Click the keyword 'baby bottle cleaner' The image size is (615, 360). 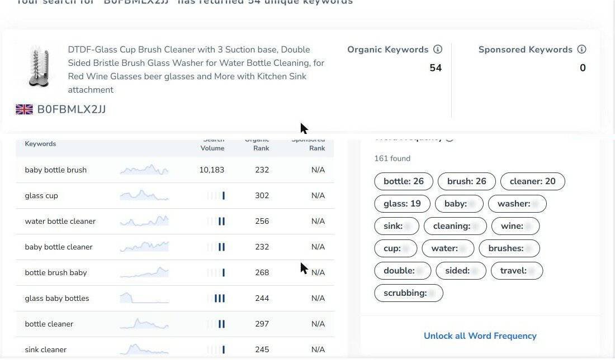point(59,247)
